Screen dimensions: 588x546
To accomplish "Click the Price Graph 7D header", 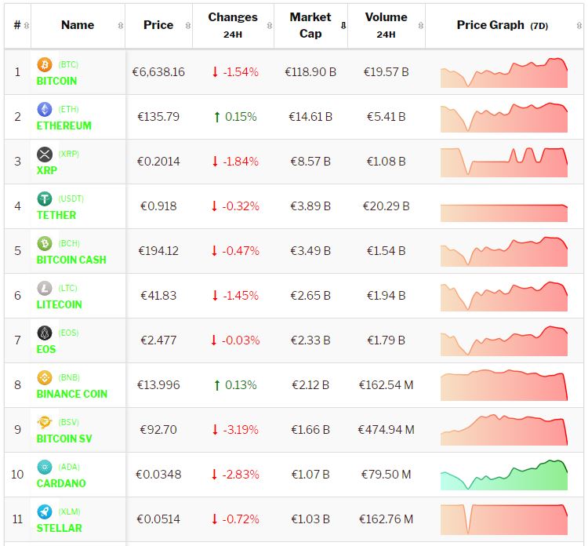I will tap(503, 25).
